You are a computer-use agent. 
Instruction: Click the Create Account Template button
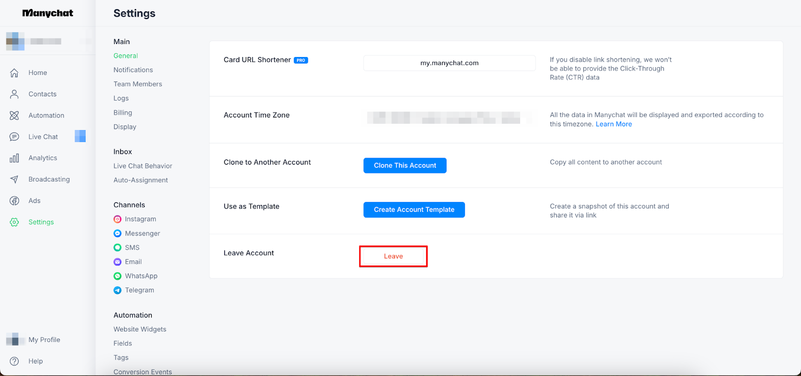414,209
